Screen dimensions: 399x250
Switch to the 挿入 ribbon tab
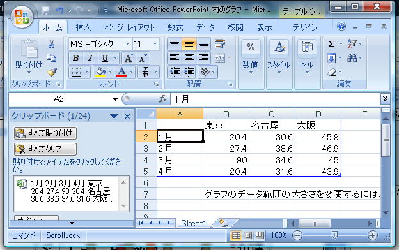[83, 27]
